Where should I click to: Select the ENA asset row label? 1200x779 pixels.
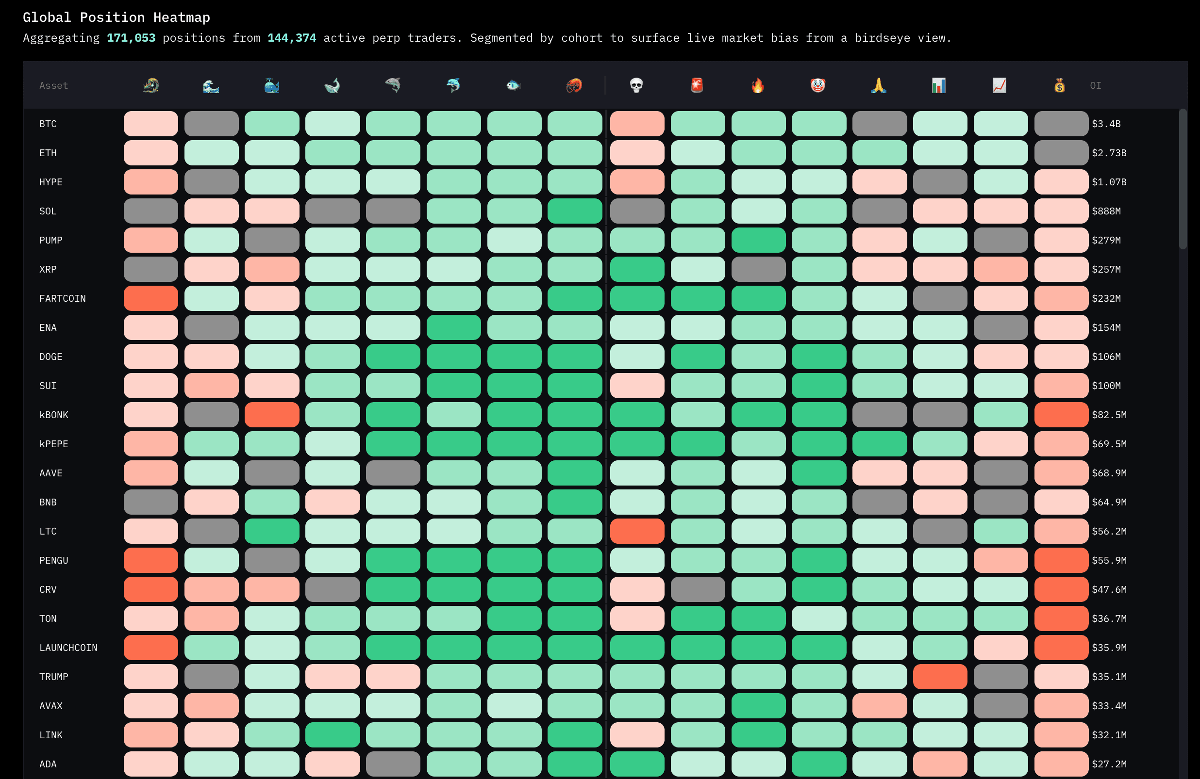tap(48, 327)
